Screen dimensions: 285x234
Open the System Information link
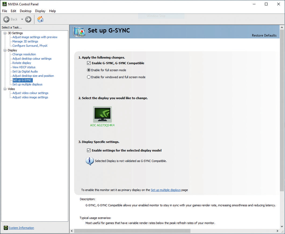(21, 228)
